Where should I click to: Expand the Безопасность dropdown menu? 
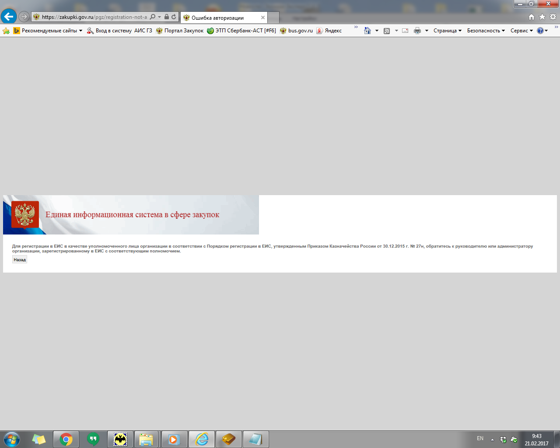coord(486,31)
